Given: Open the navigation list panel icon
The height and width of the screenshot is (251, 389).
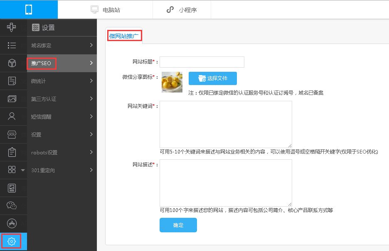Looking at the screenshot, I should (x=11, y=45).
